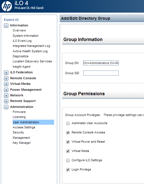Click the Remote Console label
The image size is (144, 184).
pyautogui.click(x=23, y=78)
